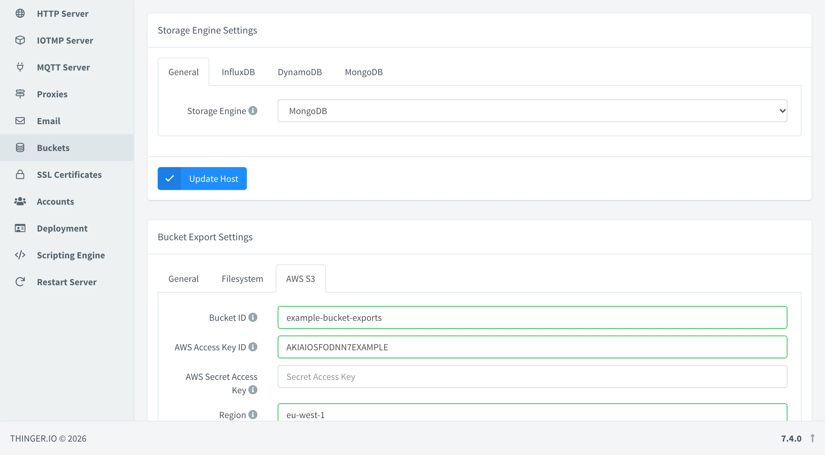Open the Filesystem export tab
The image size is (825, 455).
[242, 279]
